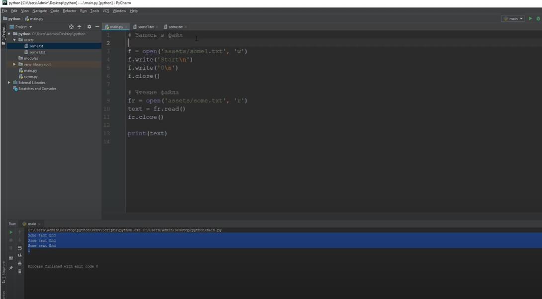Open the Tools menu
The height and width of the screenshot is (299, 542).
click(x=94, y=11)
